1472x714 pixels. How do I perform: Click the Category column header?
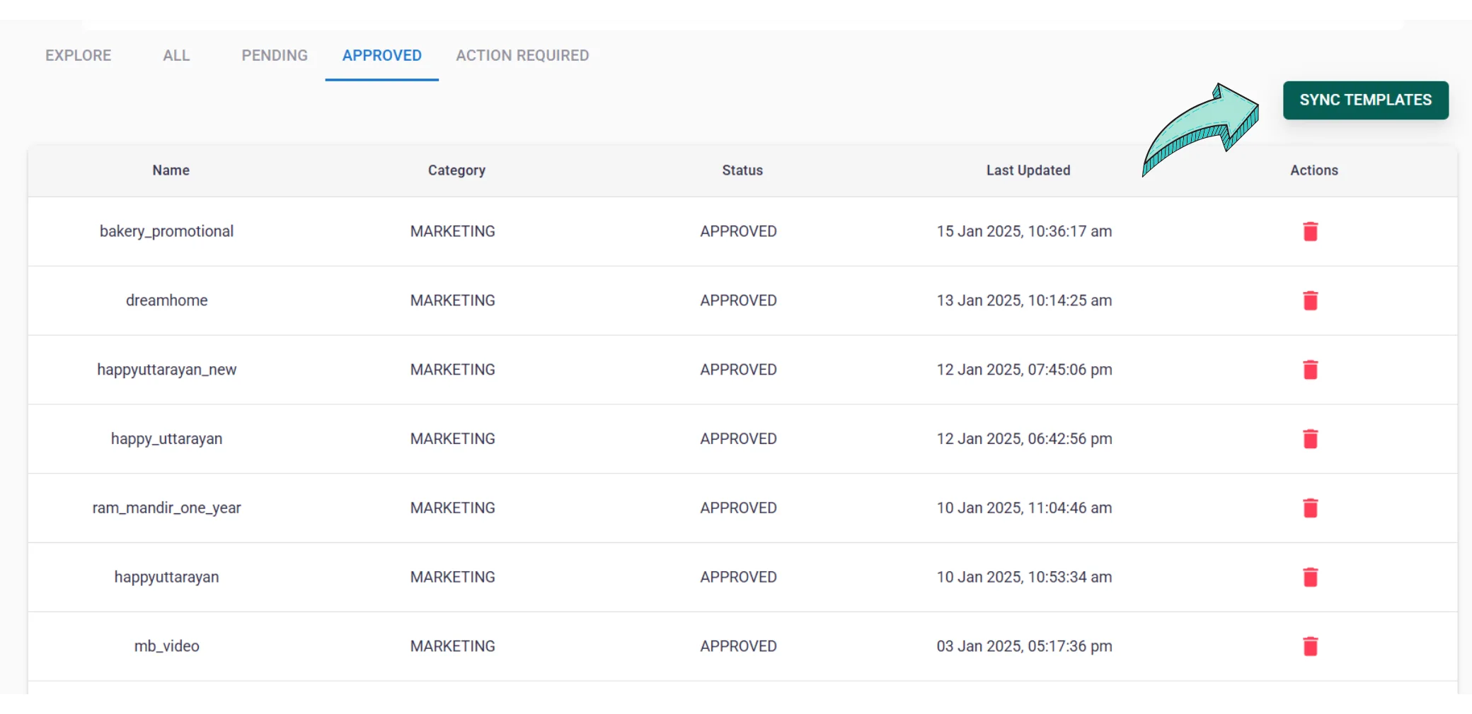click(456, 170)
